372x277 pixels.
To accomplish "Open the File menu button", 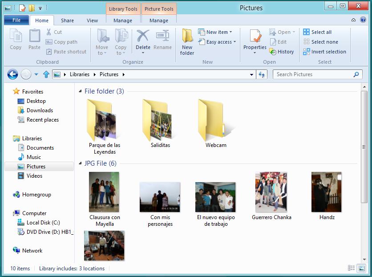I will click(16, 20).
